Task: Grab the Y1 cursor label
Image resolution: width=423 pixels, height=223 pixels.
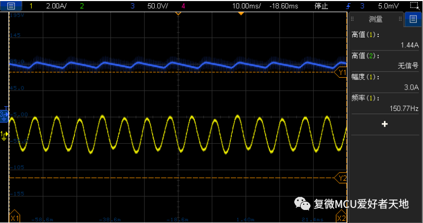Action: click(x=342, y=72)
